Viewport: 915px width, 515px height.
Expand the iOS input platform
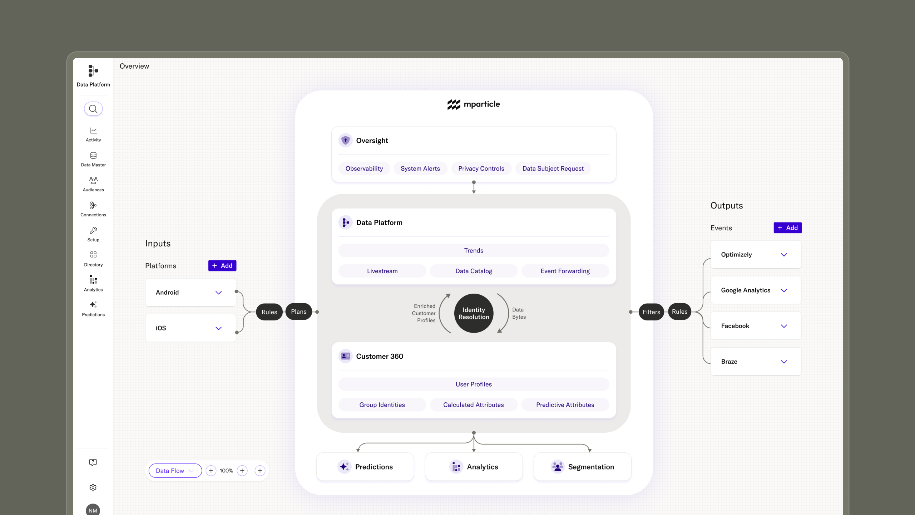coord(219,328)
